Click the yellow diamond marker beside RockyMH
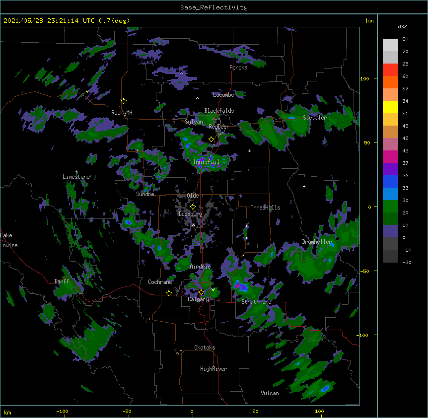 (x=124, y=101)
